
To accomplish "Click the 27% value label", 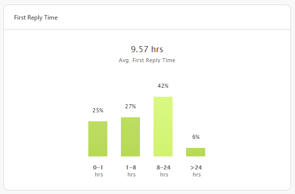I will (x=130, y=106).
